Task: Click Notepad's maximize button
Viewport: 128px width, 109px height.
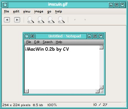Action: (95, 36)
